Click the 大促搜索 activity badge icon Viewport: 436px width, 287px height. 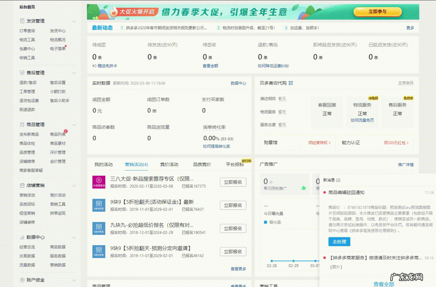(99, 182)
